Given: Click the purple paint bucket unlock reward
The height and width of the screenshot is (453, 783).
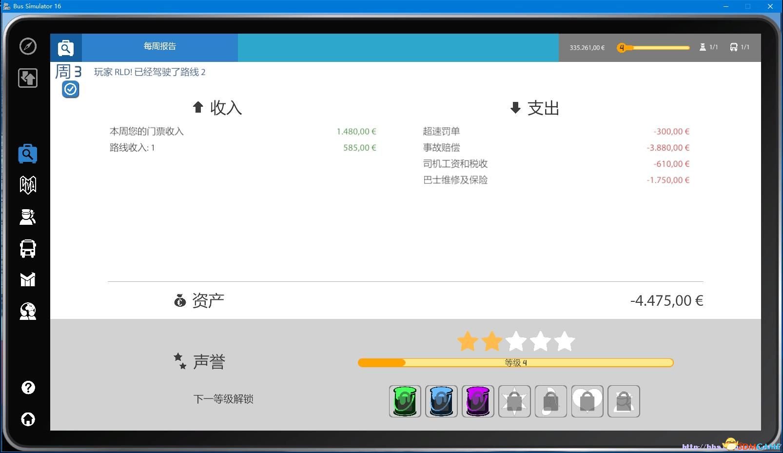Looking at the screenshot, I should point(478,401).
